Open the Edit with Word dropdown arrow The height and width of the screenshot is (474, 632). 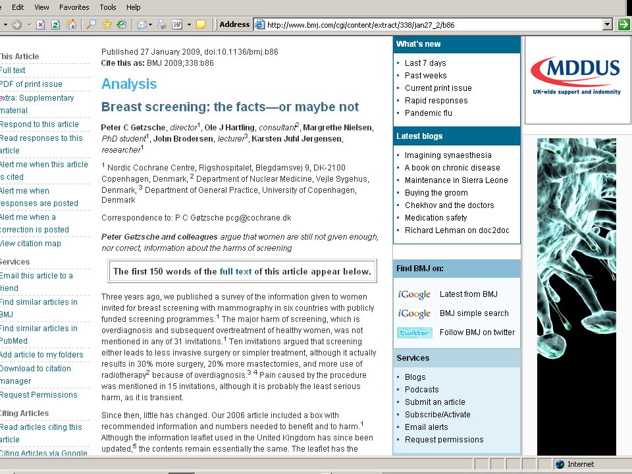189,25
